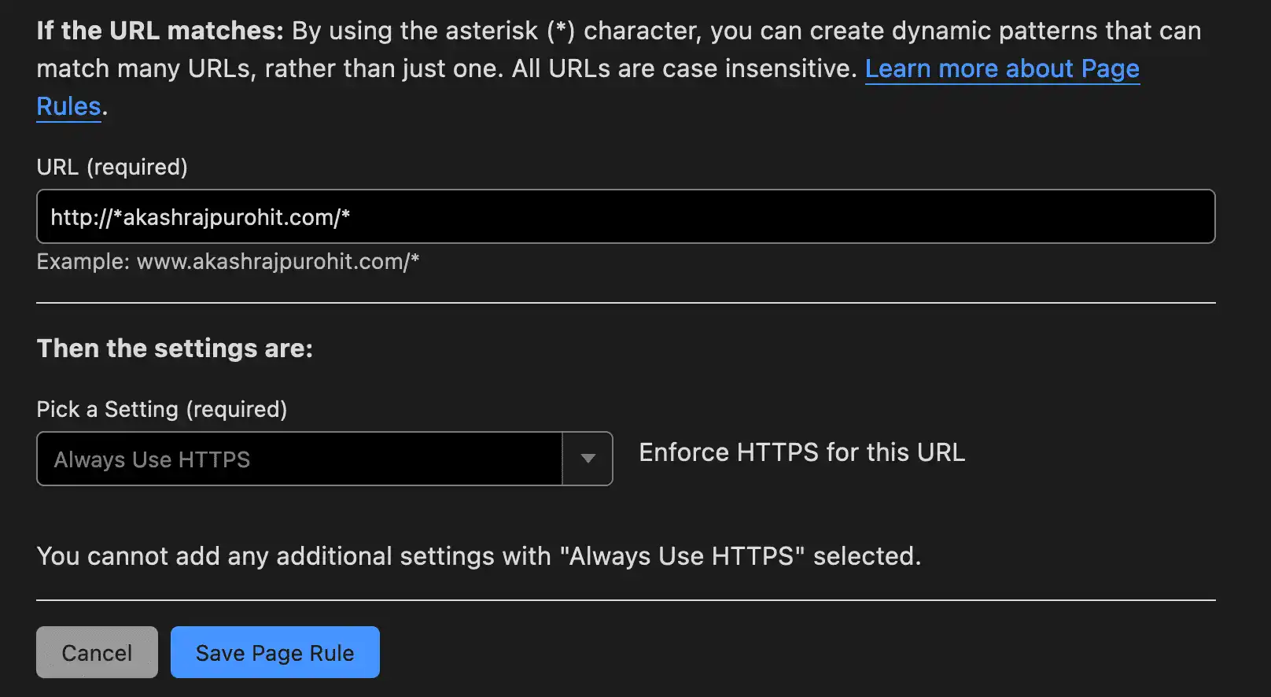Click the 'Then the settings are:' heading

[175, 348]
